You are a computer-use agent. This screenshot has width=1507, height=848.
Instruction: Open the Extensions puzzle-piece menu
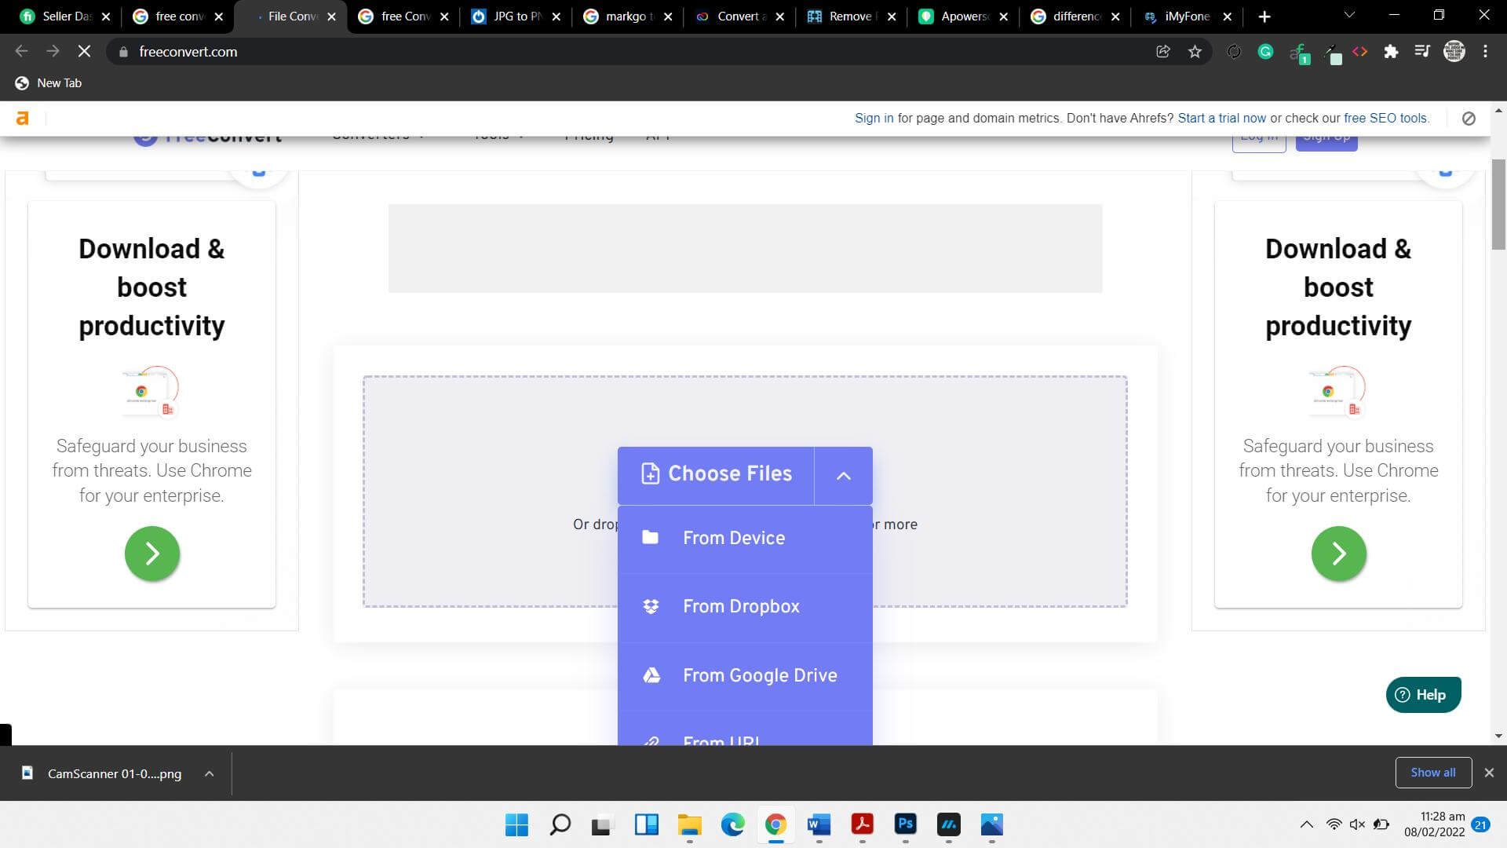1392,52
